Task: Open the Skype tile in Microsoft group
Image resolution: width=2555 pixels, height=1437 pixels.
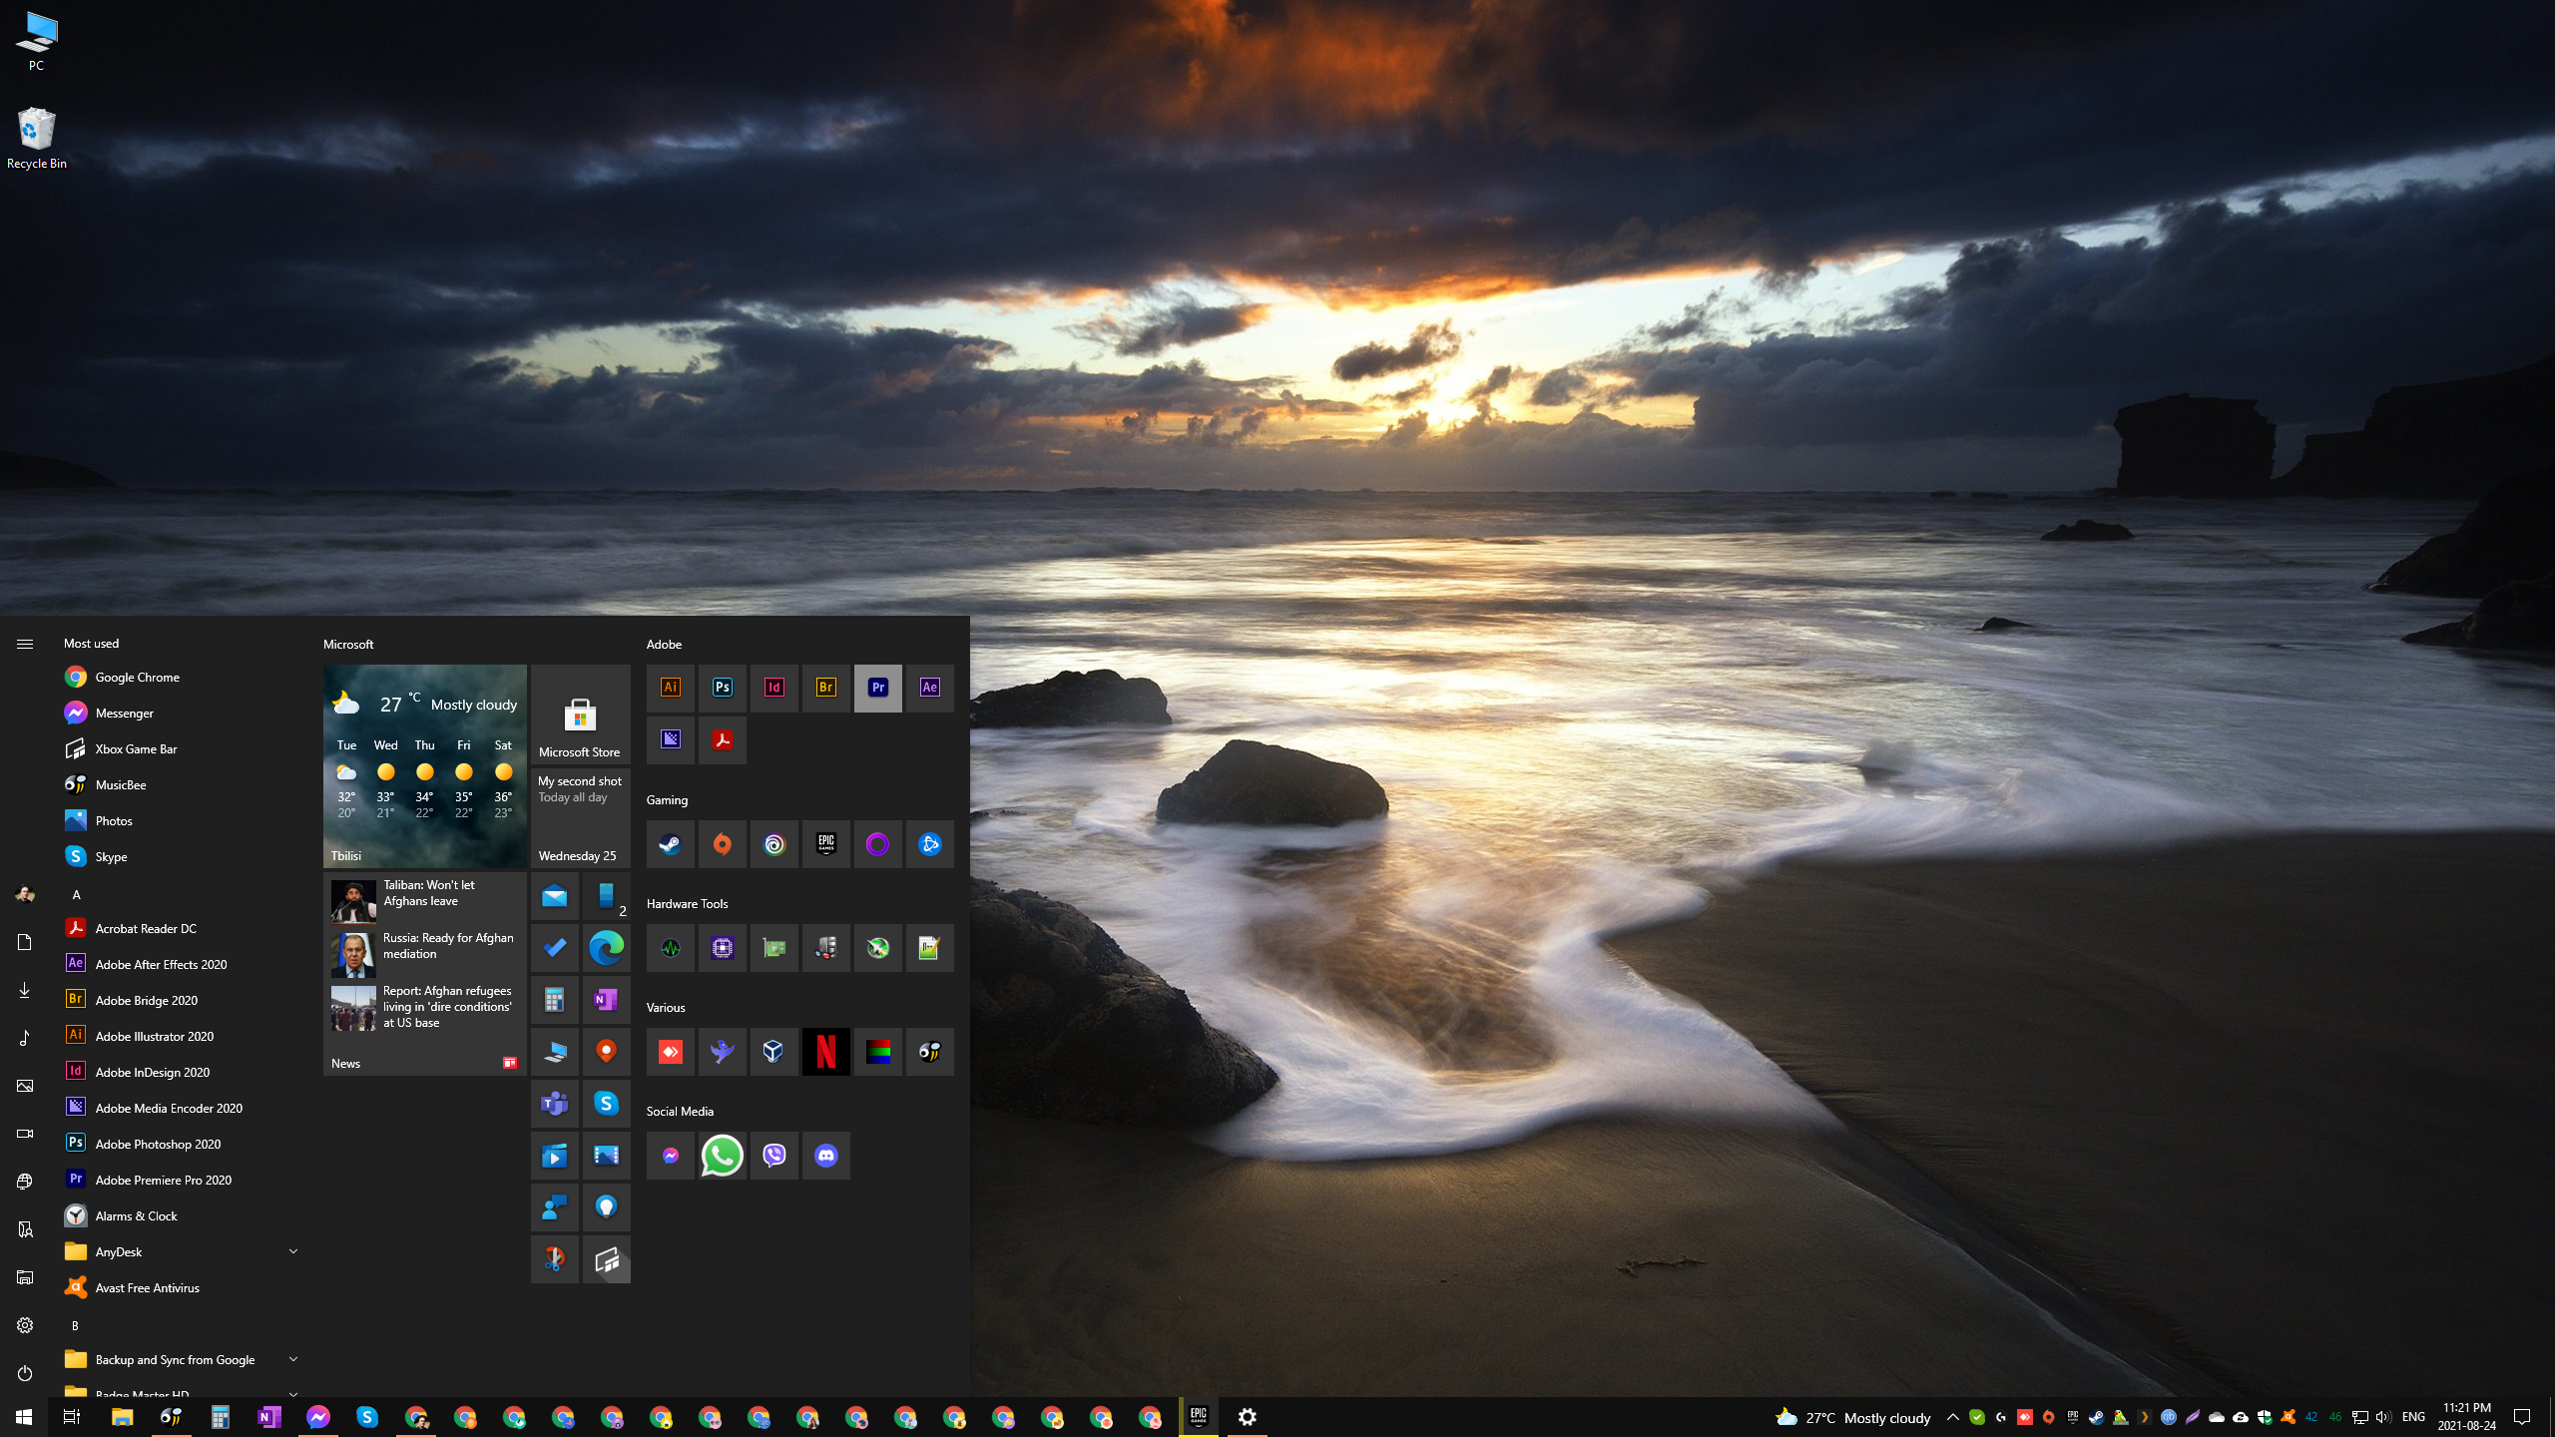Action: pos(606,1104)
